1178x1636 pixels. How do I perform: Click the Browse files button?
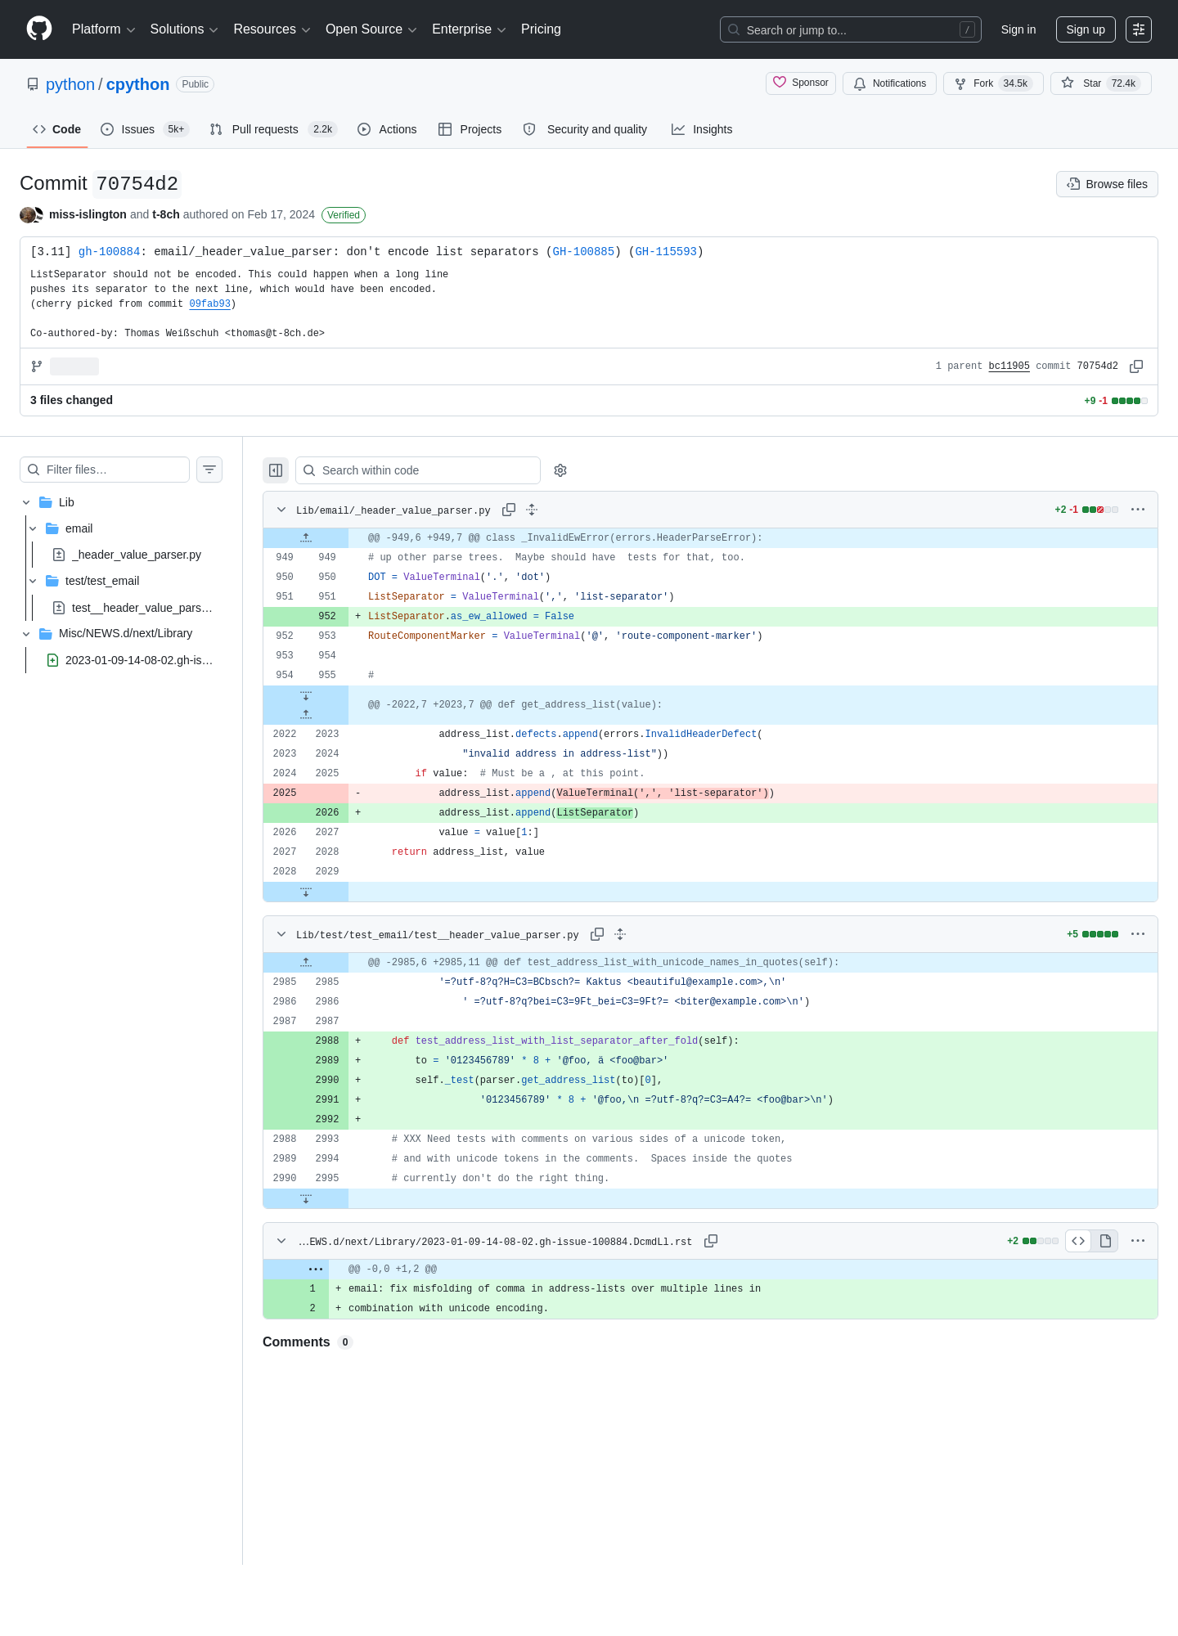[1107, 184]
